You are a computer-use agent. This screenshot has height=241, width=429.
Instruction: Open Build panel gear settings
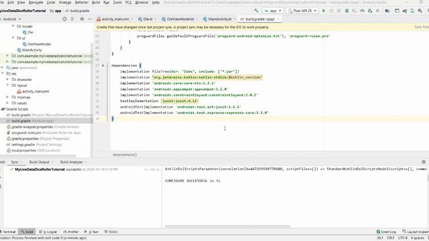click(x=424, y=162)
